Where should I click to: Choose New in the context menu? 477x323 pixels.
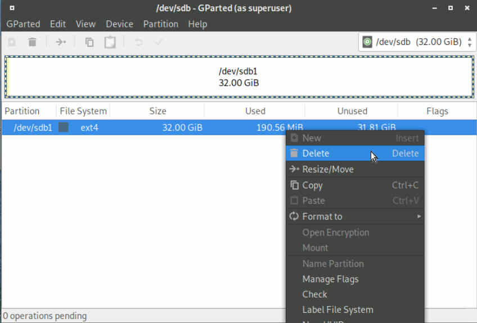click(x=355, y=138)
